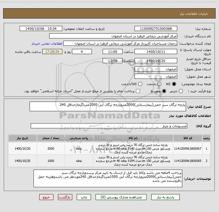Click the بازگشت back button
The image size is (219, 212).
pos(65,197)
